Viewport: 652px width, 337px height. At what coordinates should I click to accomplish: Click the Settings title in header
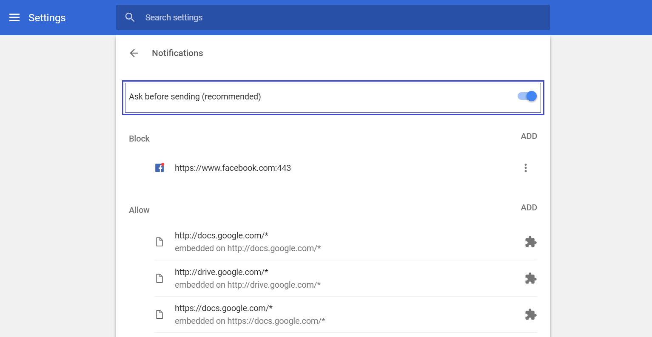tap(47, 18)
